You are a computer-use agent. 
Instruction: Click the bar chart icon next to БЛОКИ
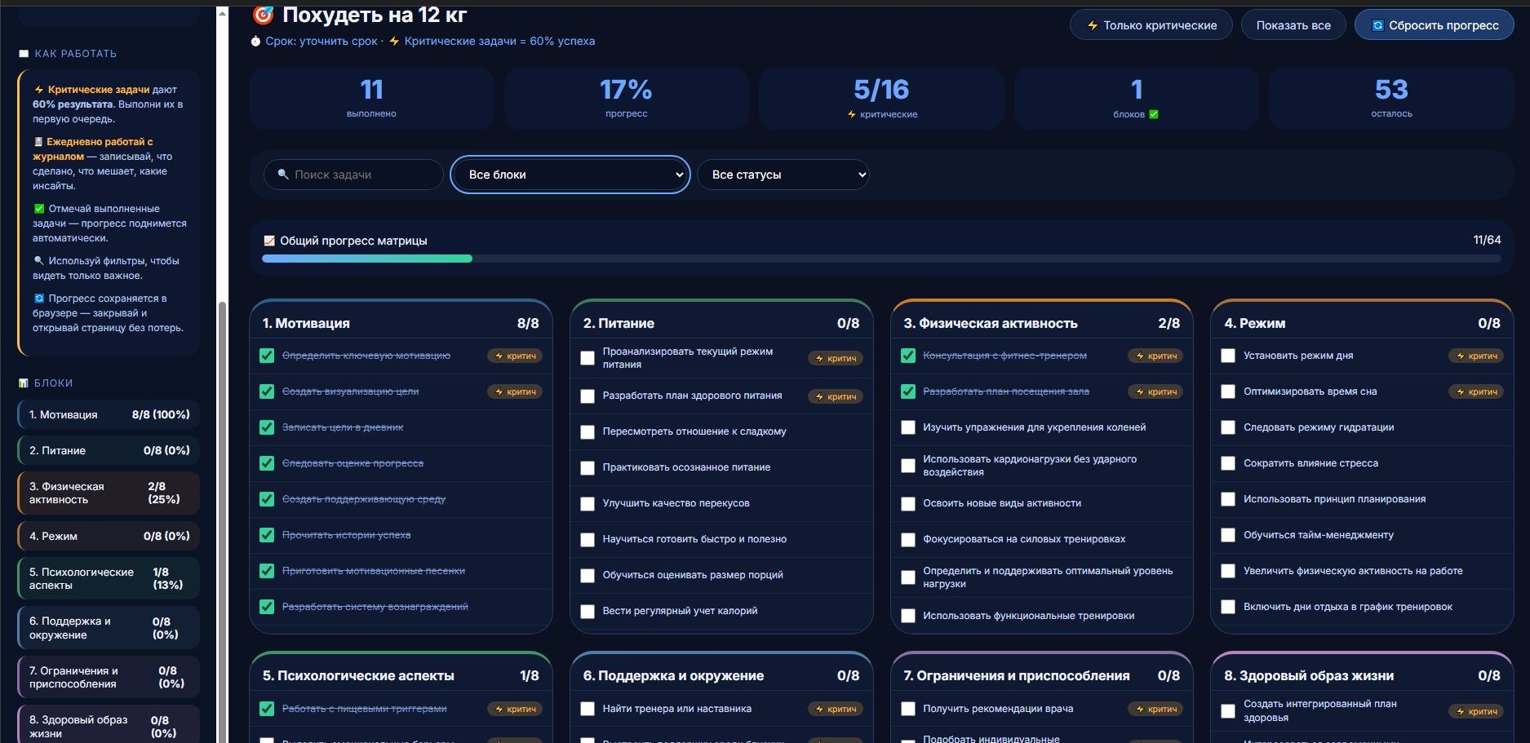24,383
